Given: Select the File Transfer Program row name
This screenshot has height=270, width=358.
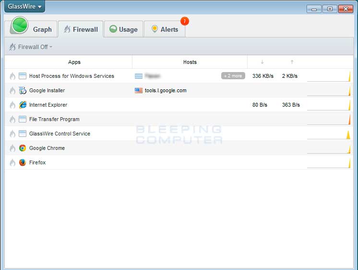Looking at the screenshot, I should point(54,119).
